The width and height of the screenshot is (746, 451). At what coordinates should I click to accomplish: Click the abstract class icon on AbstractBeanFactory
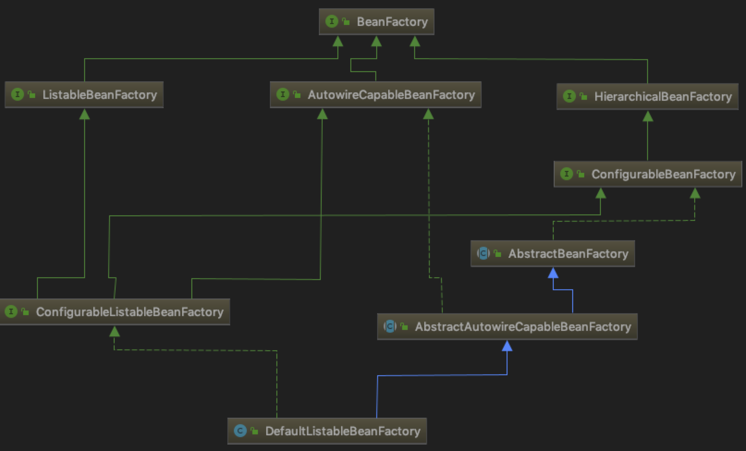pyautogui.click(x=483, y=253)
